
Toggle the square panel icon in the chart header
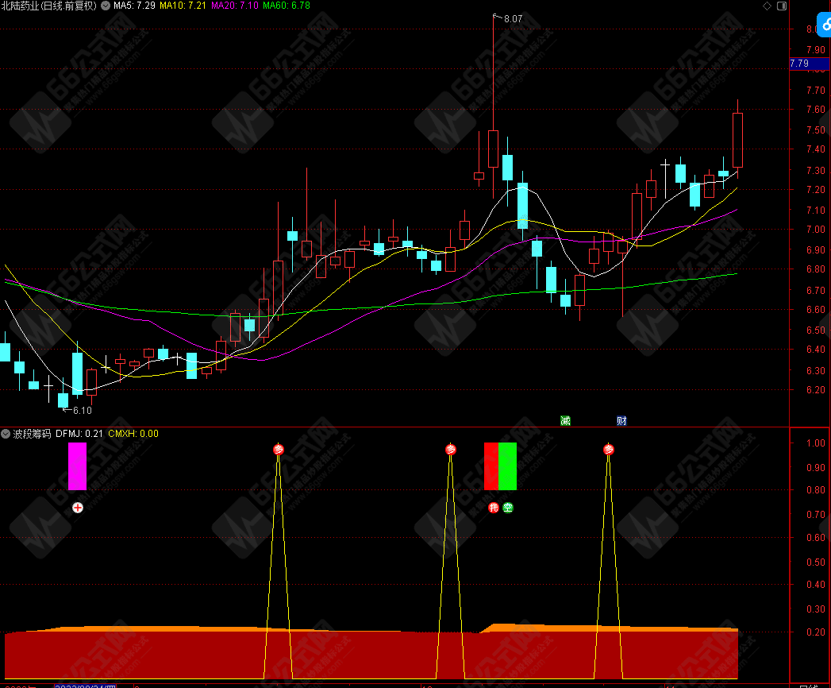click(x=782, y=6)
